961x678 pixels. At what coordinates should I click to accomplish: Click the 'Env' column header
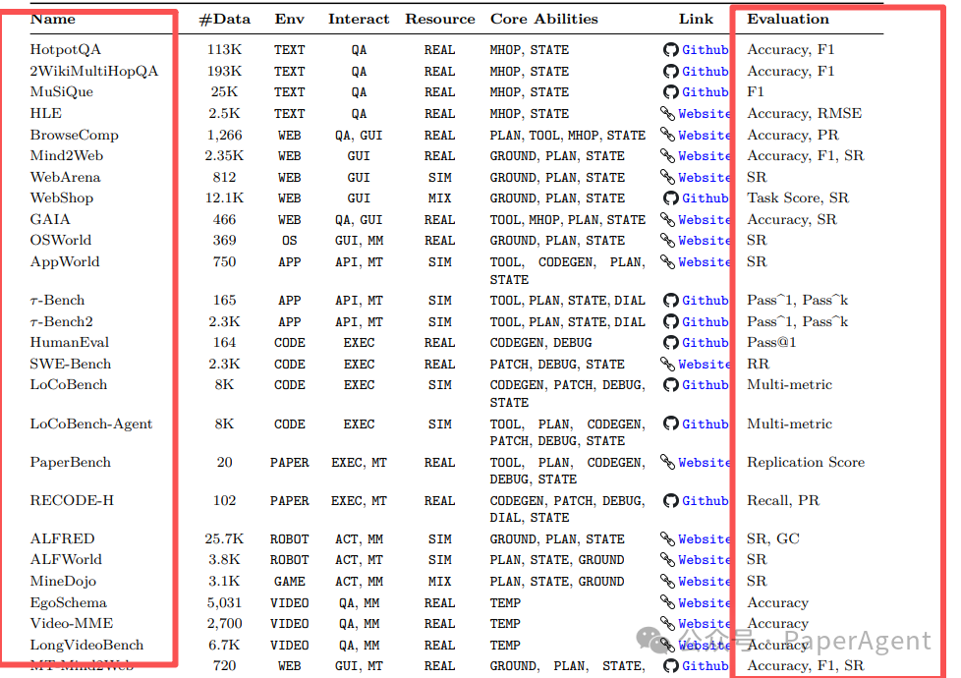coord(289,19)
